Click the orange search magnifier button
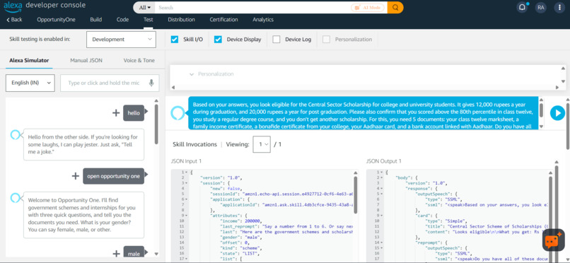The height and width of the screenshot is (263, 570). (395, 7)
